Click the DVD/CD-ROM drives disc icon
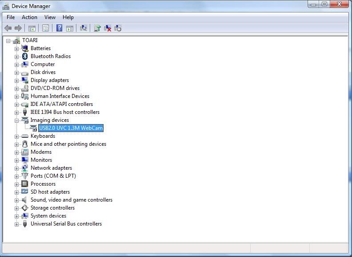This screenshot has width=352, height=257. pyautogui.click(x=25, y=88)
